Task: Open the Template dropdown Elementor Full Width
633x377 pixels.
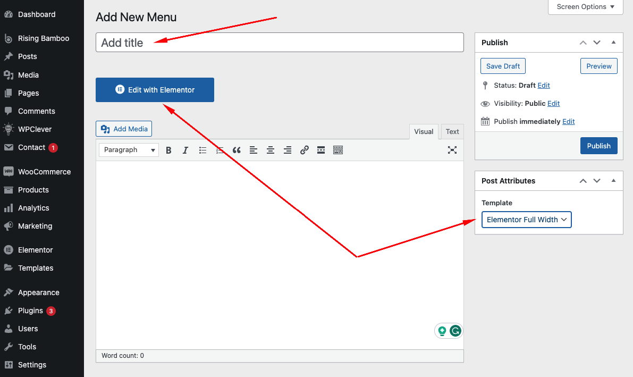Action: pos(526,220)
